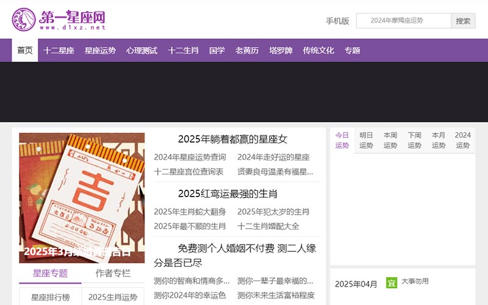Click the green 宜 calendar icon

(392, 283)
